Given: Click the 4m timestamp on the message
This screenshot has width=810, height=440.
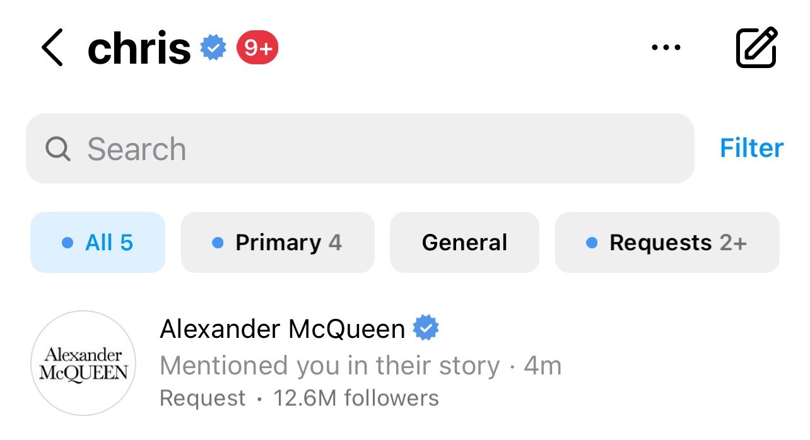Looking at the screenshot, I should tap(543, 366).
